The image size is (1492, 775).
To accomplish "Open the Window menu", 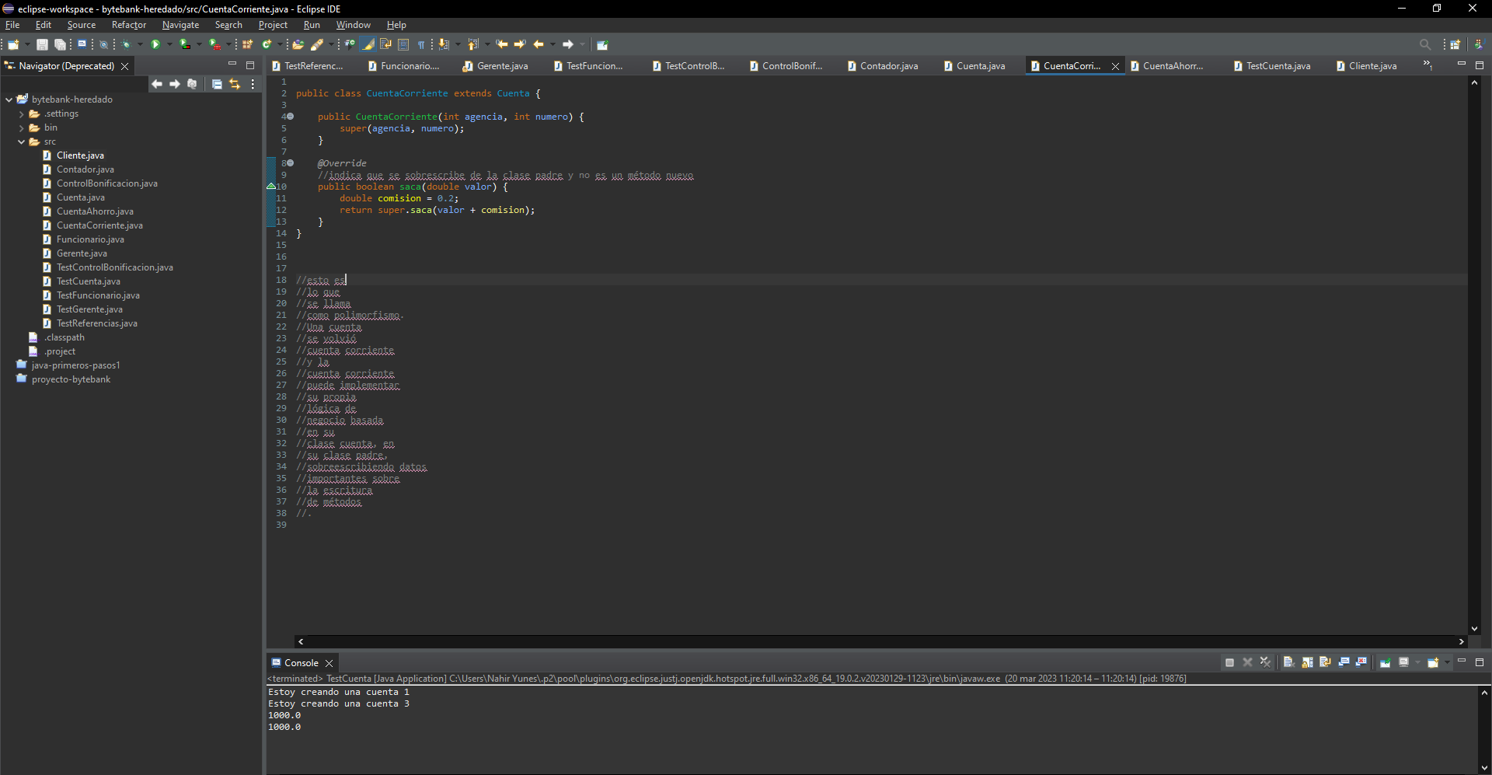I will click(x=353, y=25).
